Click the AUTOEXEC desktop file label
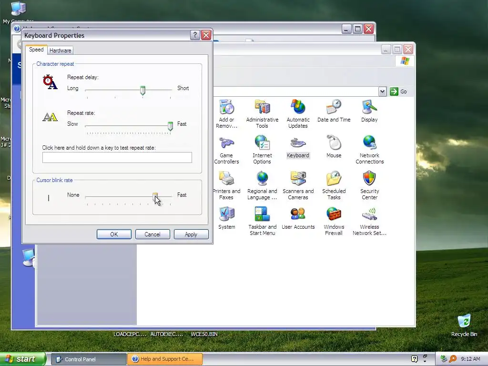The width and height of the screenshot is (488, 366). tap(167, 334)
